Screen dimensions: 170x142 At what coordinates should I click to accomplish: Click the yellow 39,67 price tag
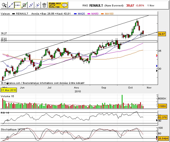click(x=162, y=34)
